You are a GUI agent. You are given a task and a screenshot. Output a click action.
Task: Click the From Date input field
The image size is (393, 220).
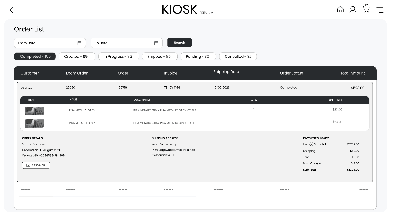46,43
